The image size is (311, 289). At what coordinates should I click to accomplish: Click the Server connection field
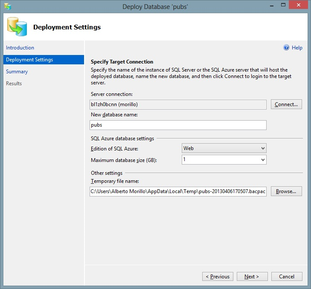(x=178, y=104)
